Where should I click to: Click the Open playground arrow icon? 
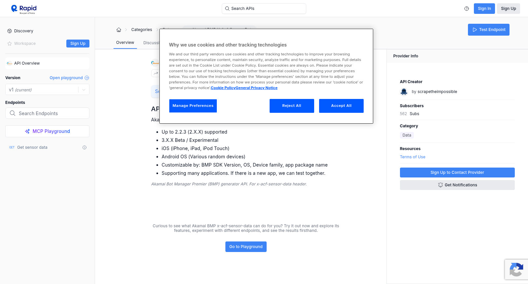(87, 78)
